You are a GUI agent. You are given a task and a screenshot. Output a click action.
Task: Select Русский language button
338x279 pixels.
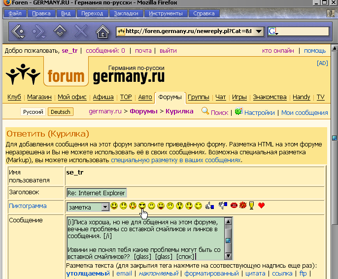click(34, 112)
